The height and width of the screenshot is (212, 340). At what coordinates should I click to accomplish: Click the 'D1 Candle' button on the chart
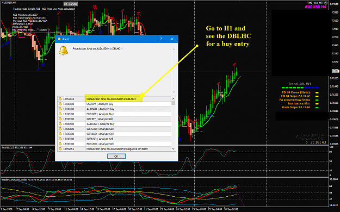(x=70, y=4)
